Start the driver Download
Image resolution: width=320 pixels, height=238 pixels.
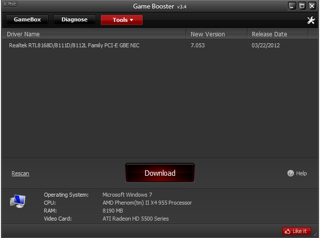160,173
